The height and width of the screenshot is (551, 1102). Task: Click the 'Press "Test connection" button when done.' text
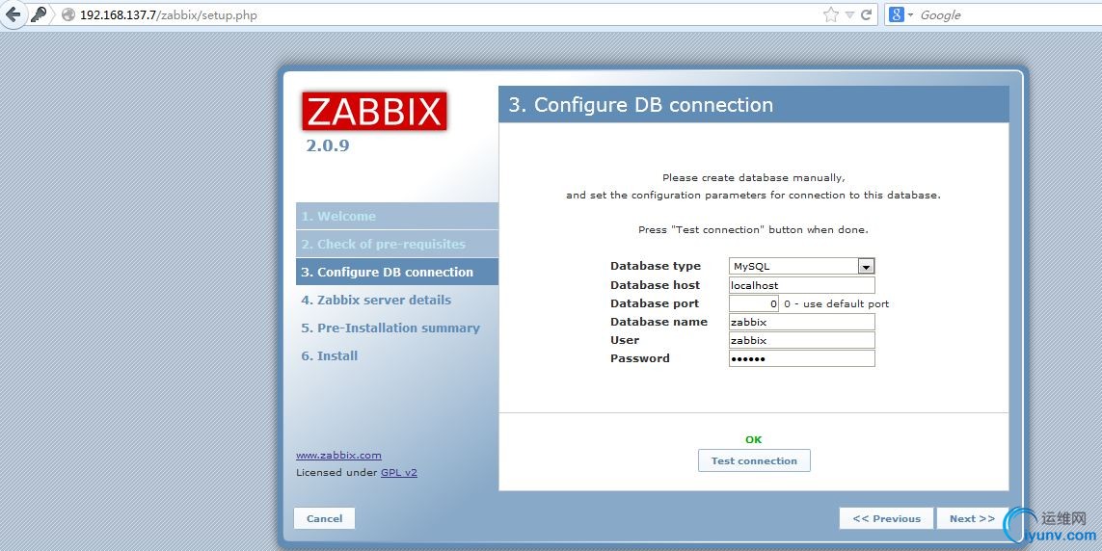753,229
